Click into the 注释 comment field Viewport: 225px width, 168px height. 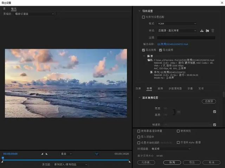point(186,38)
